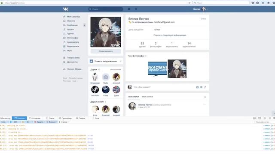Image resolution: width=275 pixels, height=154 pixels.
Task: Open the Сеть devtools tab
Action: click(96, 118)
